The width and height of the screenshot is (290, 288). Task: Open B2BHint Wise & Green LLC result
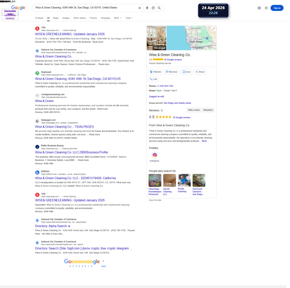75,178
